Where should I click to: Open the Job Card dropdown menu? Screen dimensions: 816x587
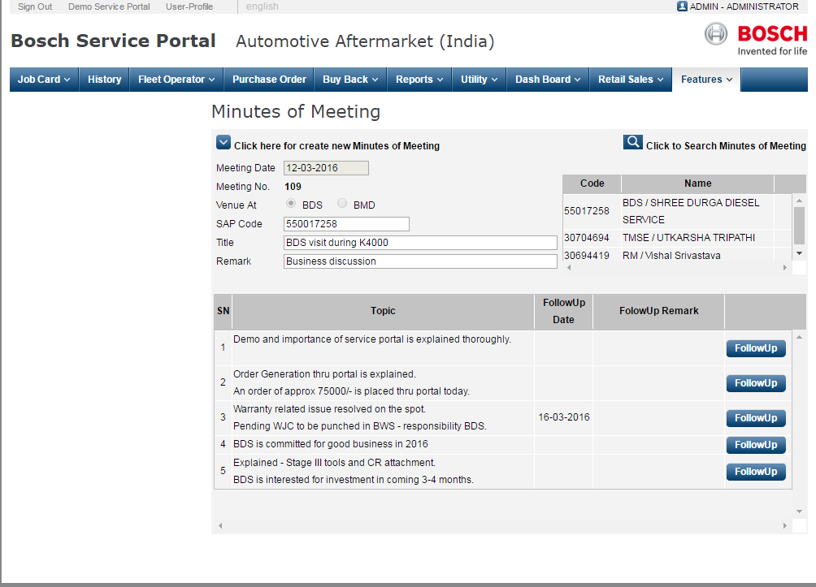44,80
